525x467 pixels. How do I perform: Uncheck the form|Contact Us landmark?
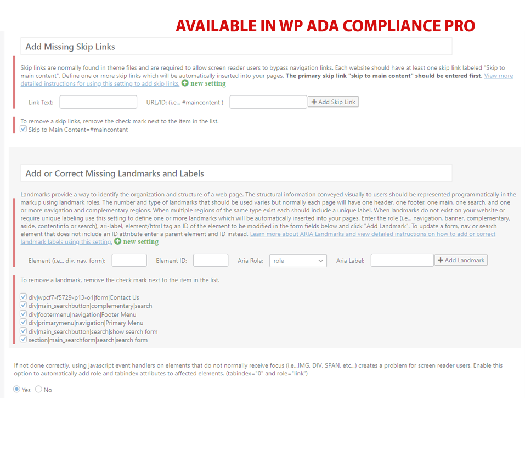[x=23, y=297]
